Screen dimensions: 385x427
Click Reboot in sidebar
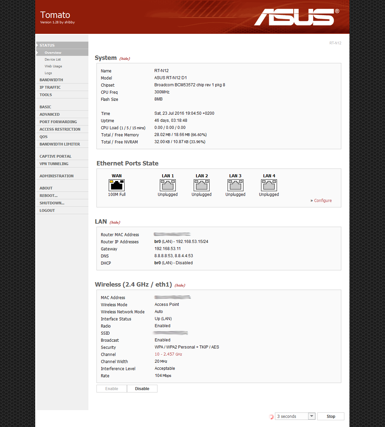click(x=62, y=196)
